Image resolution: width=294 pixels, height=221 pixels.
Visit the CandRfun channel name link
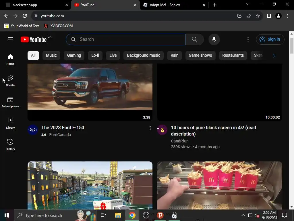coord(180,141)
